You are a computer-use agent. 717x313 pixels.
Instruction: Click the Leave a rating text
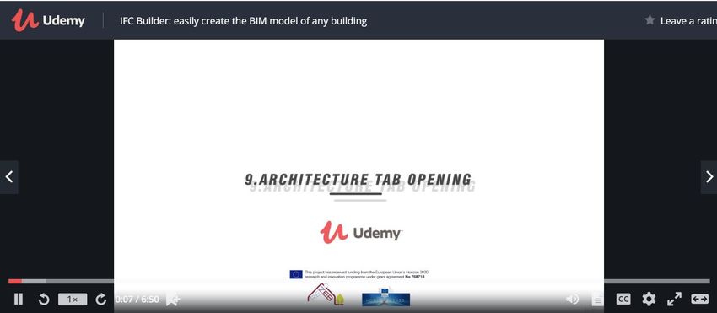pyautogui.click(x=688, y=21)
